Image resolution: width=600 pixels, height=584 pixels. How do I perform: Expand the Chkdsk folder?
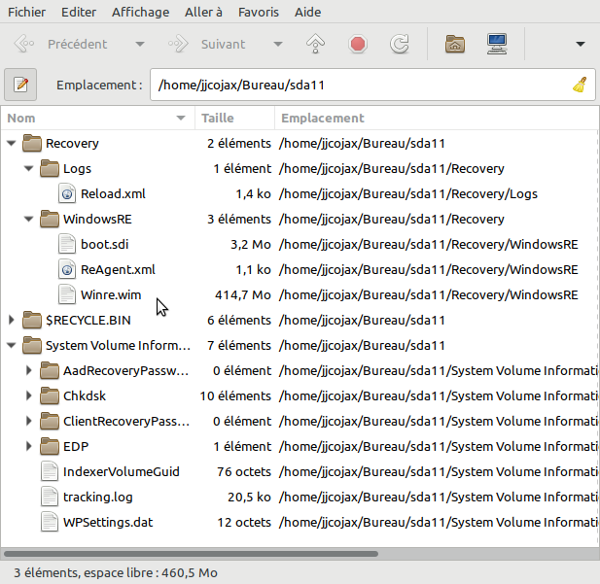(29, 395)
